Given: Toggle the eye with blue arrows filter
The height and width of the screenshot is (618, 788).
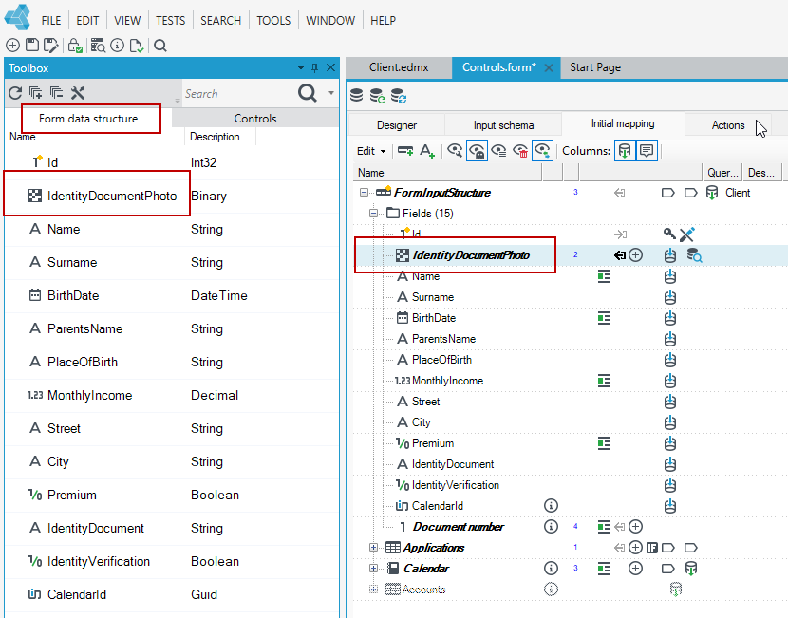Looking at the screenshot, I should click(x=543, y=151).
